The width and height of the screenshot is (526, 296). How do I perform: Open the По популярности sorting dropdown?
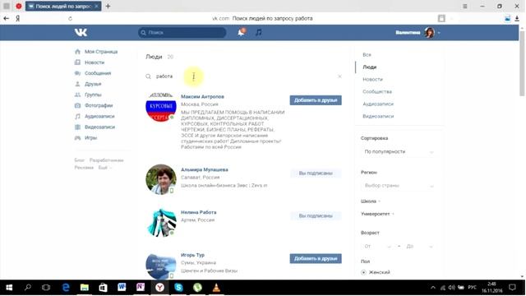(399, 151)
